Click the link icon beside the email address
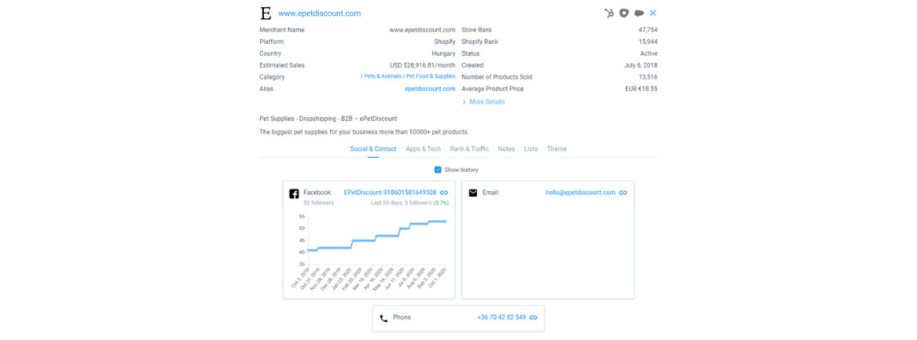 (x=623, y=193)
